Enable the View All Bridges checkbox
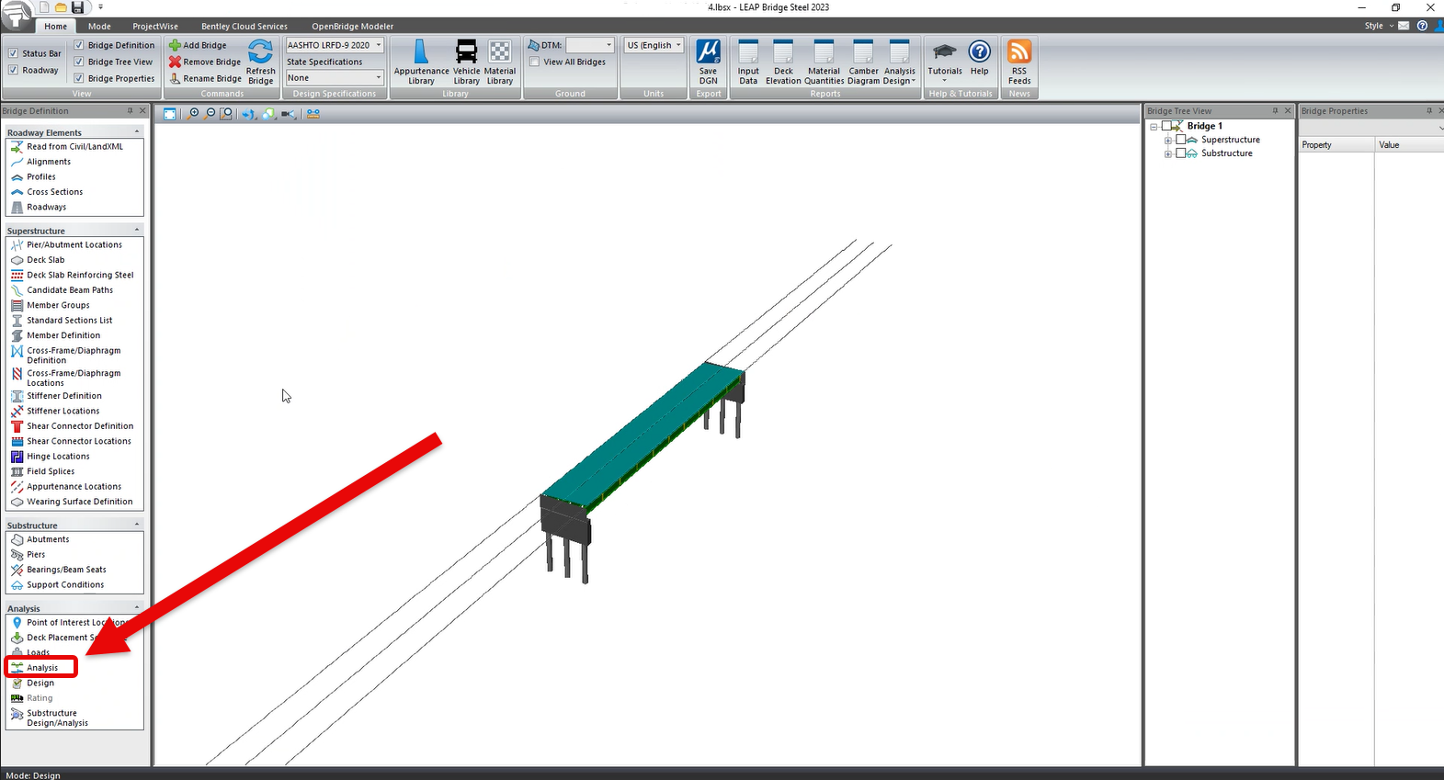 534,62
